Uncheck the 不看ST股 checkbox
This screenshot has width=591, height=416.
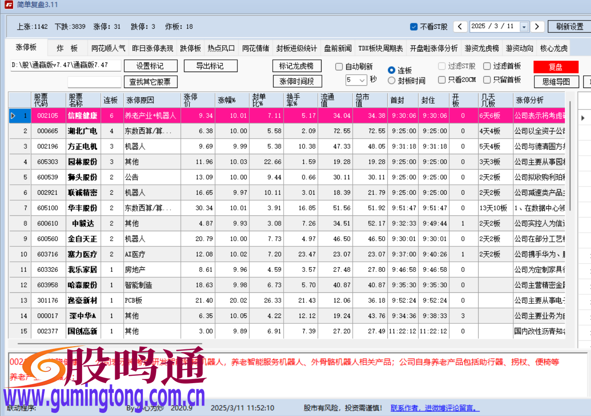coord(414,27)
